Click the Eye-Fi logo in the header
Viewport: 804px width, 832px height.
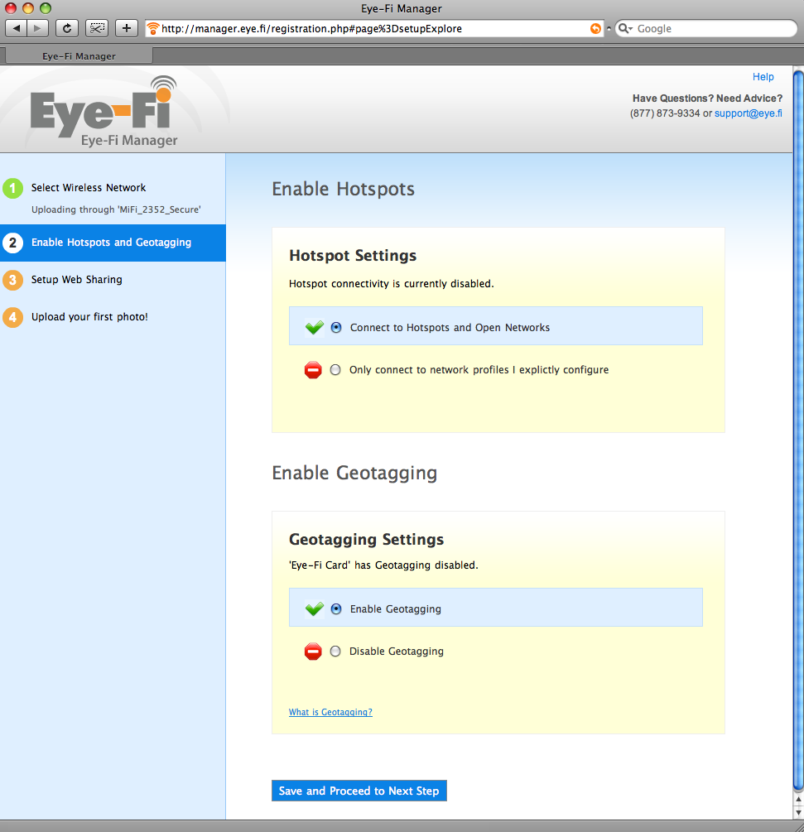coord(104,112)
